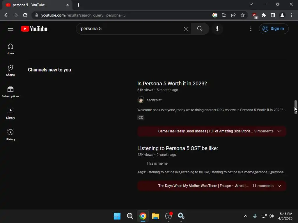Share this page icon in address bar

(x=233, y=15)
